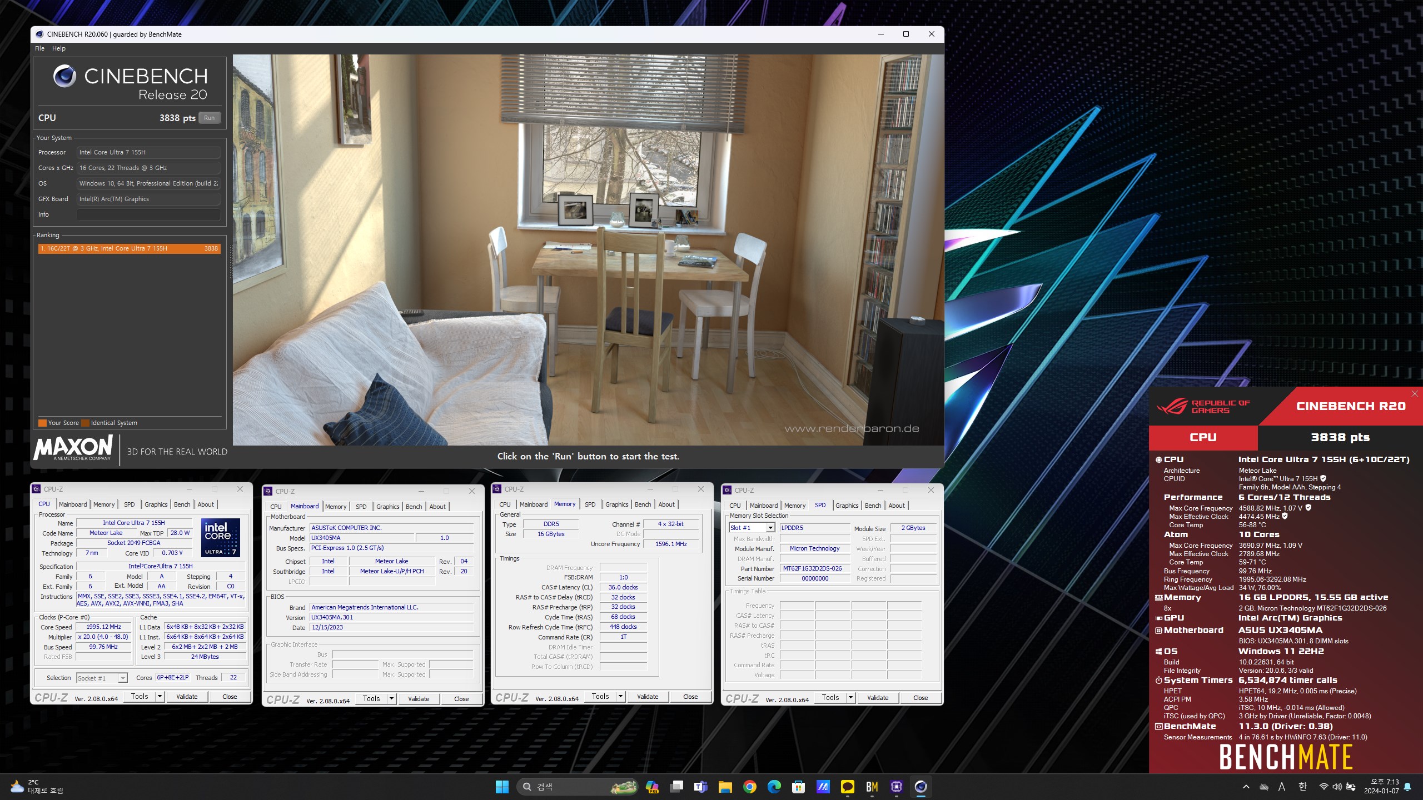The width and height of the screenshot is (1423, 800).
Task: Click BIOS version UX3405MA.301 field
Action: pyautogui.click(x=392, y=617)
